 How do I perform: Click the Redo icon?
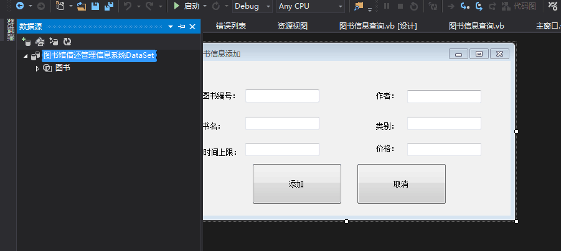pyautogui.click(x=149, y=6)
